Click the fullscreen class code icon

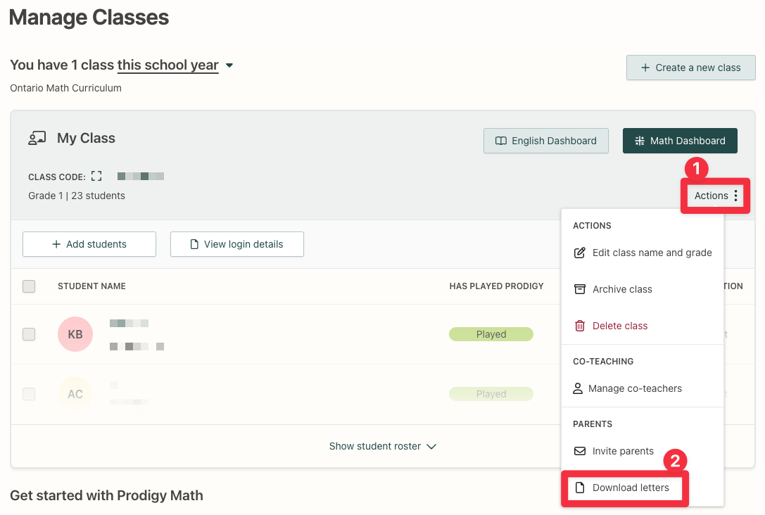tap(96, 177)
